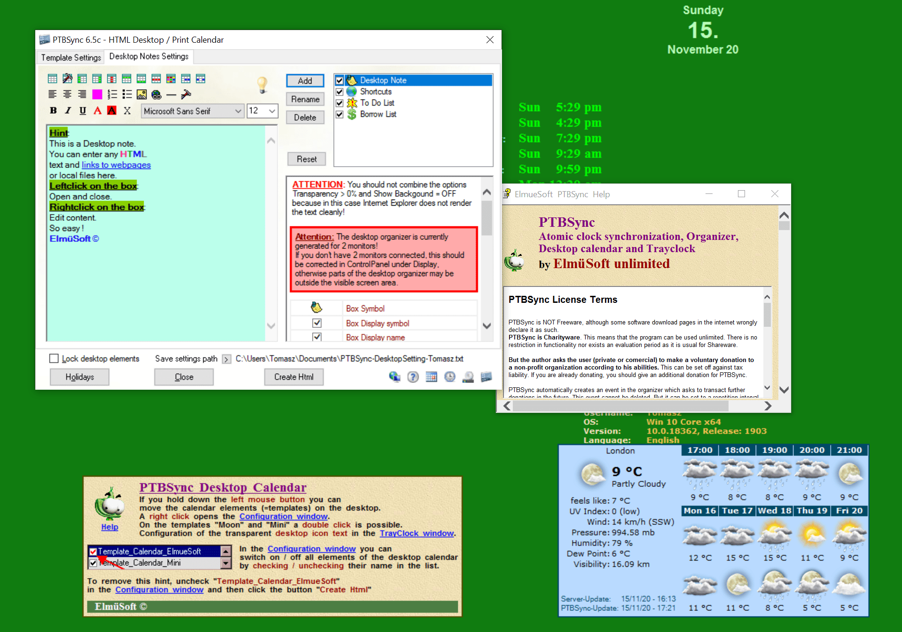Click the Save settings path arrow button
The height and width of the screenshot is (632, 902).
click(x=227, y=359)
